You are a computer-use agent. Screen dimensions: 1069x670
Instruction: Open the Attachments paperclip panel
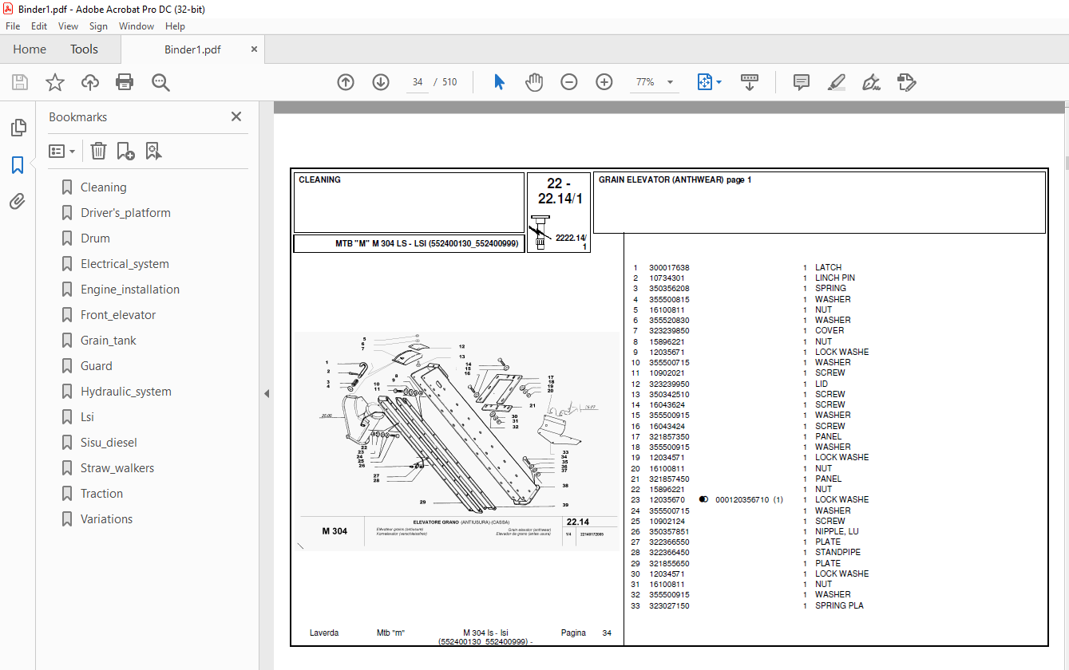point(18,202)
